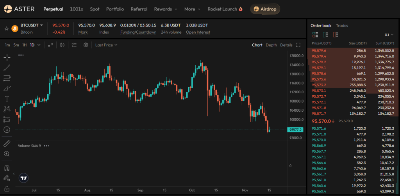
Task: Add BTCUSDT to favorites with star
Action: [6, 29]
